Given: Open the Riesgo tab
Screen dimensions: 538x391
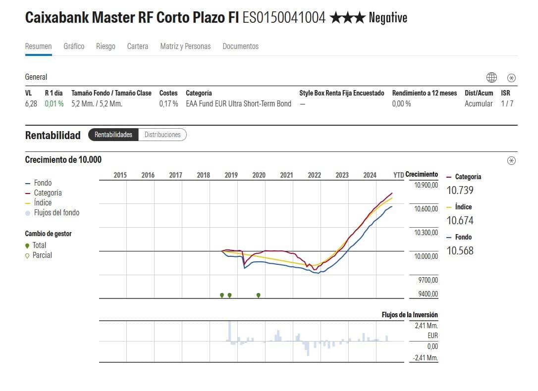Looking at the screenshot, I should pos(106,46).
